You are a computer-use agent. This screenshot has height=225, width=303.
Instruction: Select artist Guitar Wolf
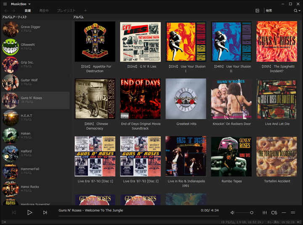coord(35,82)
